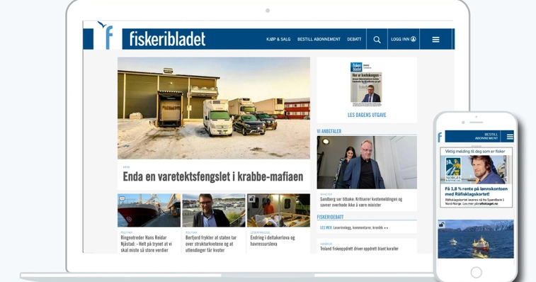
Task: Open the Berfjord frykter at staten article
Action: tap(211, 244)
